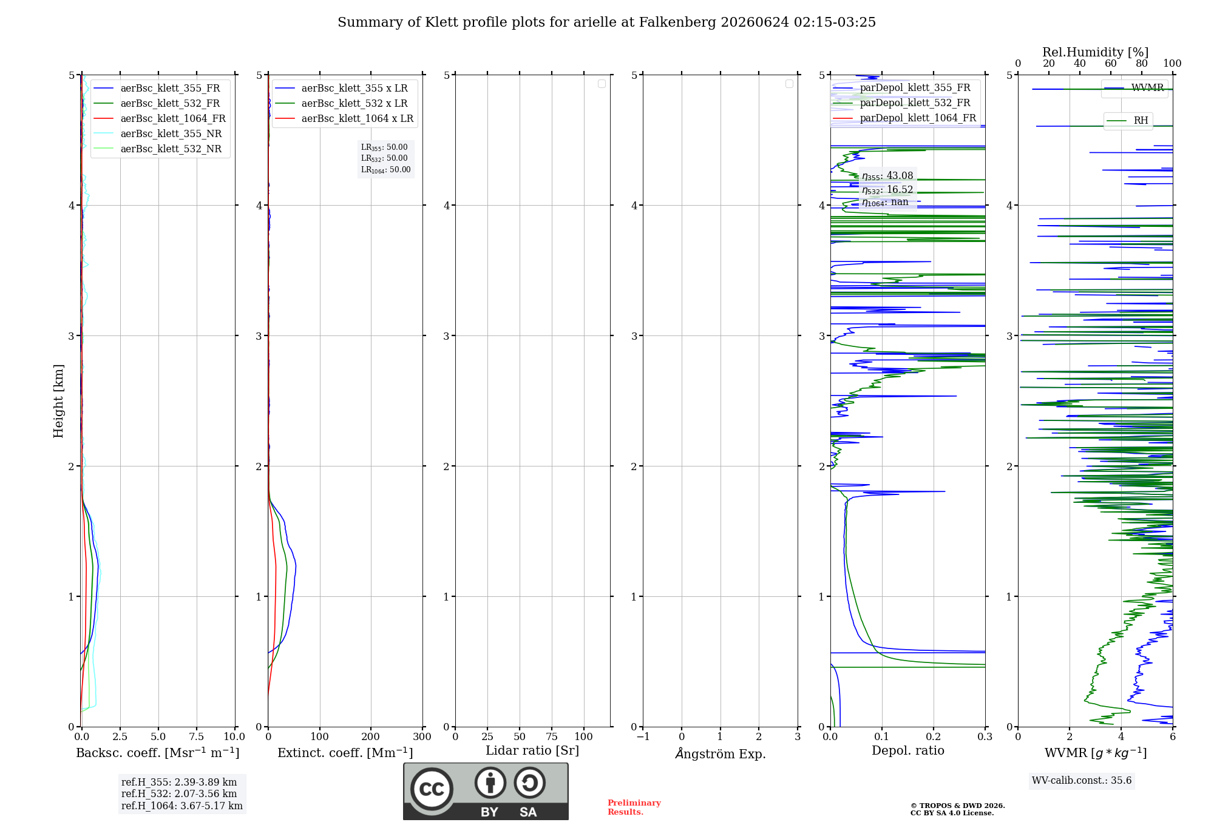Click the SA share-alike circular arrow icon
The height and width of the screenshot is (825, 1214).
pos(530,783)
